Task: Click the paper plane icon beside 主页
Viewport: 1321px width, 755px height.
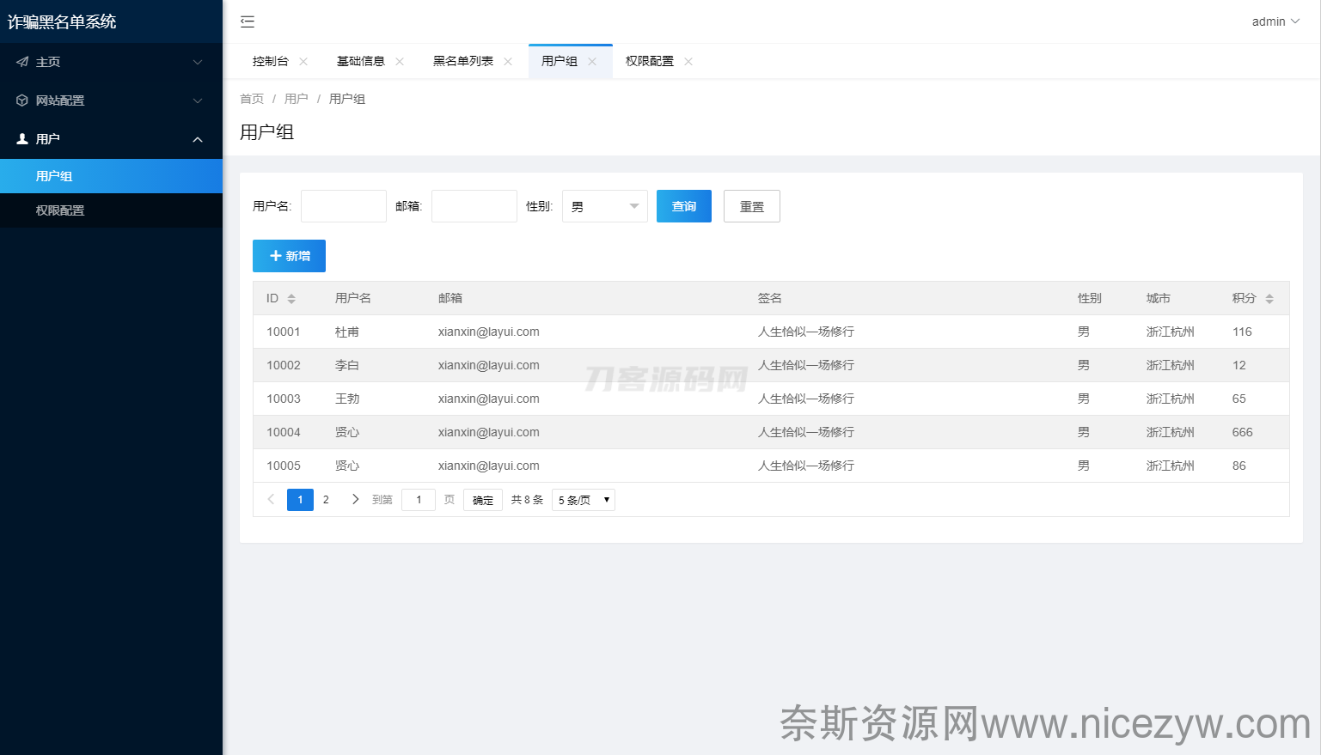Action: pos(22,62)
